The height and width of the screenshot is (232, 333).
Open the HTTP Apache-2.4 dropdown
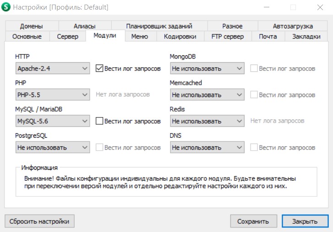click(52, 69)
